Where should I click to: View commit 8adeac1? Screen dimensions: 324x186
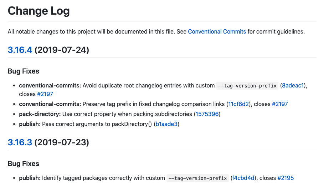click(293, 85)
